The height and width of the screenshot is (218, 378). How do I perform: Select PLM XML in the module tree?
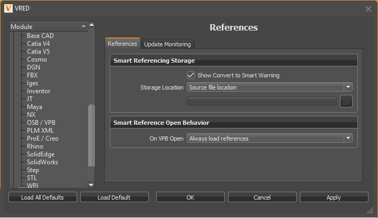coord(40,131)
